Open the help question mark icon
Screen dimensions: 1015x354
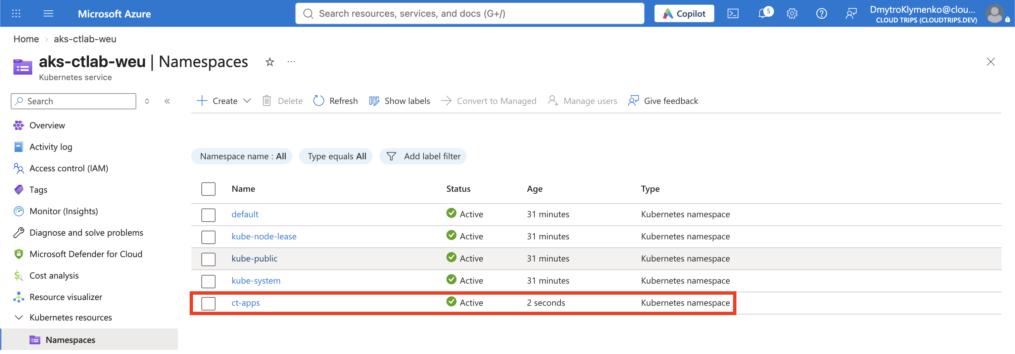pos(821,14)
